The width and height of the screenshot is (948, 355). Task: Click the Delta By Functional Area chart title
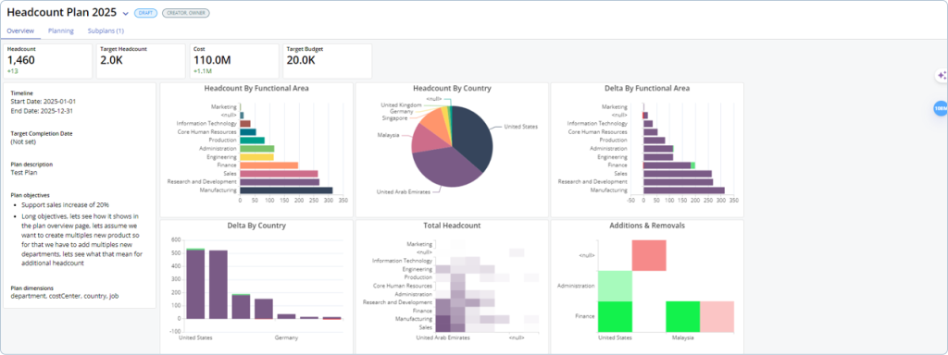tap(647, 88)
